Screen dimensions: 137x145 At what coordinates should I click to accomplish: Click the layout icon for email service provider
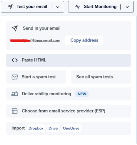[x=15, y=111]
